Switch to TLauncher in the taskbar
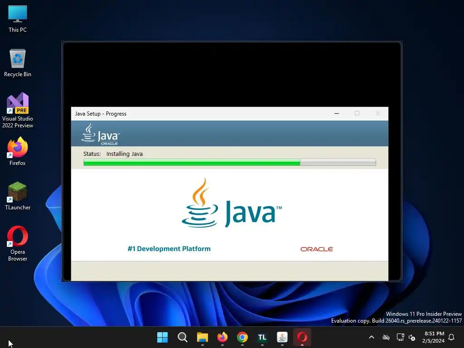Screen dimensions: 464x348 [x=262, y=337]
